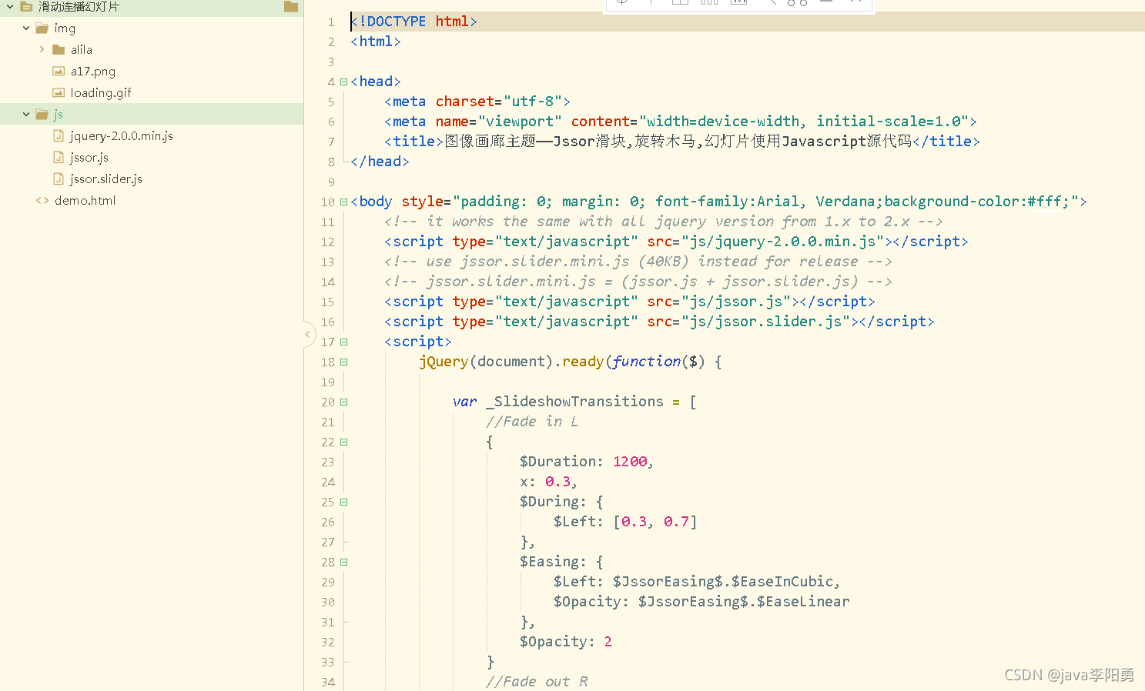Screen dimensions: 1145x691
Task: Fold the body tag at line 10
Action: [343, 202]
